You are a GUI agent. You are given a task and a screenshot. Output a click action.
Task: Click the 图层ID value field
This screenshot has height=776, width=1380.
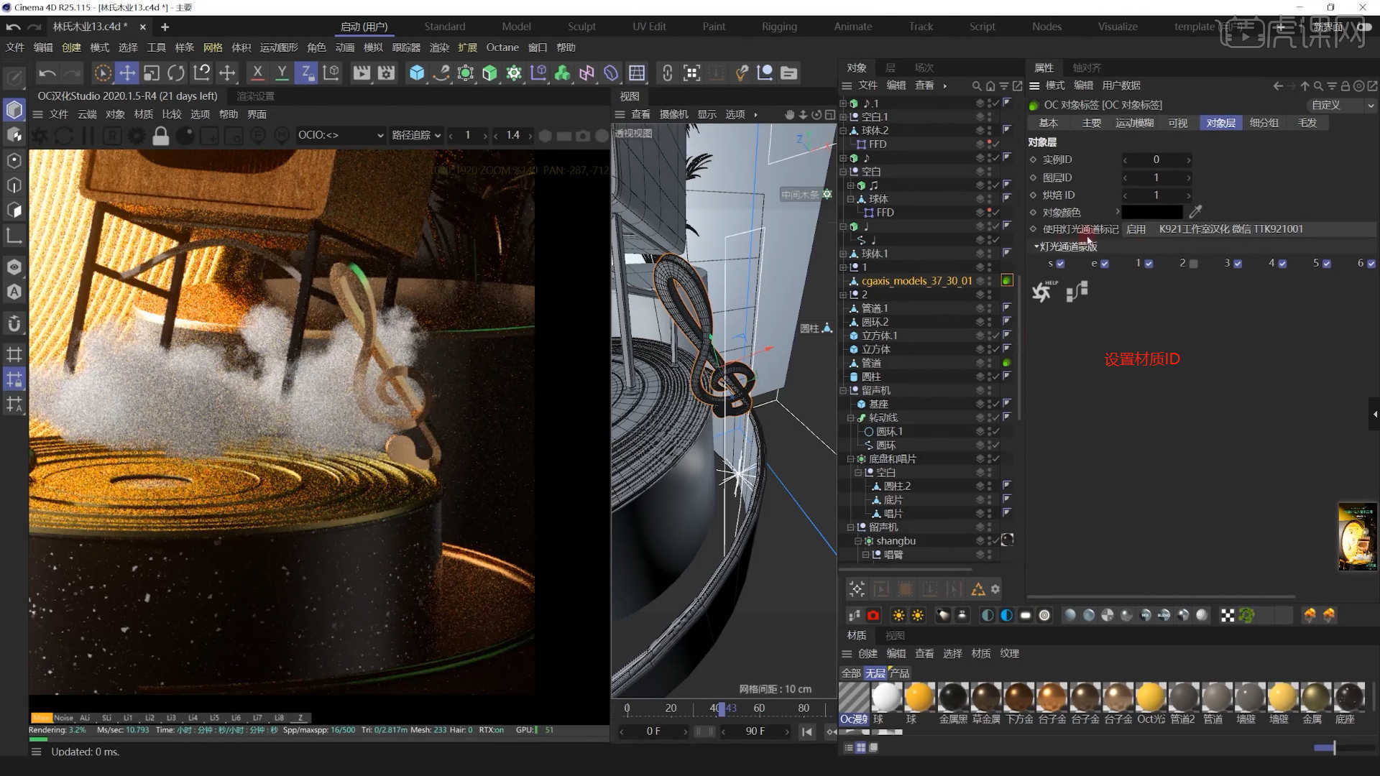point(1156,177)
